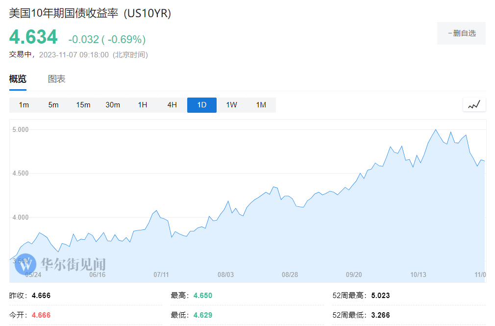Select the 1M monthly period

point(261,105)
